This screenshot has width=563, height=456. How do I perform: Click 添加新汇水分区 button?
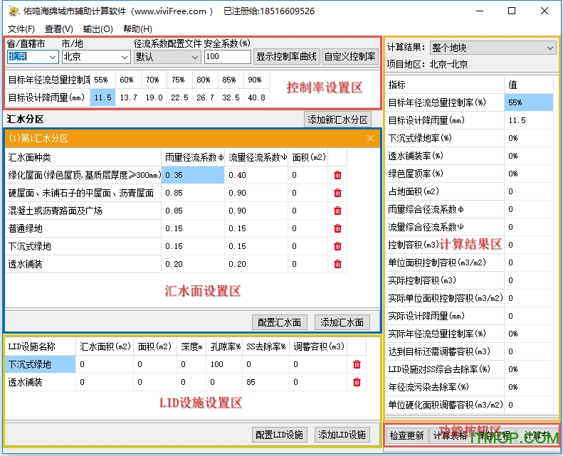pyautogui.click(x=337, y=120)
